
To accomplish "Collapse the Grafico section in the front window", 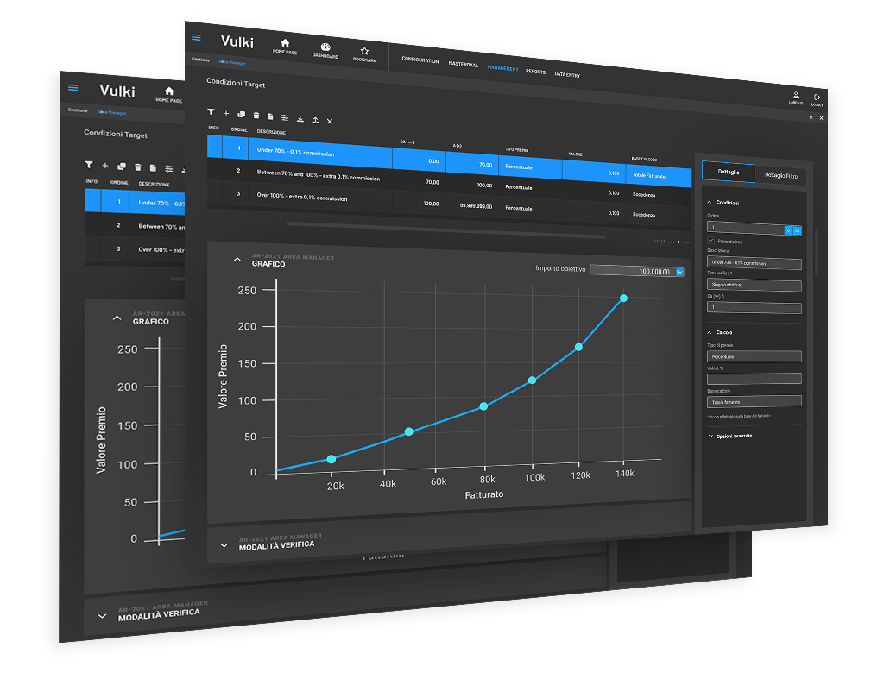I will (237, 260).
